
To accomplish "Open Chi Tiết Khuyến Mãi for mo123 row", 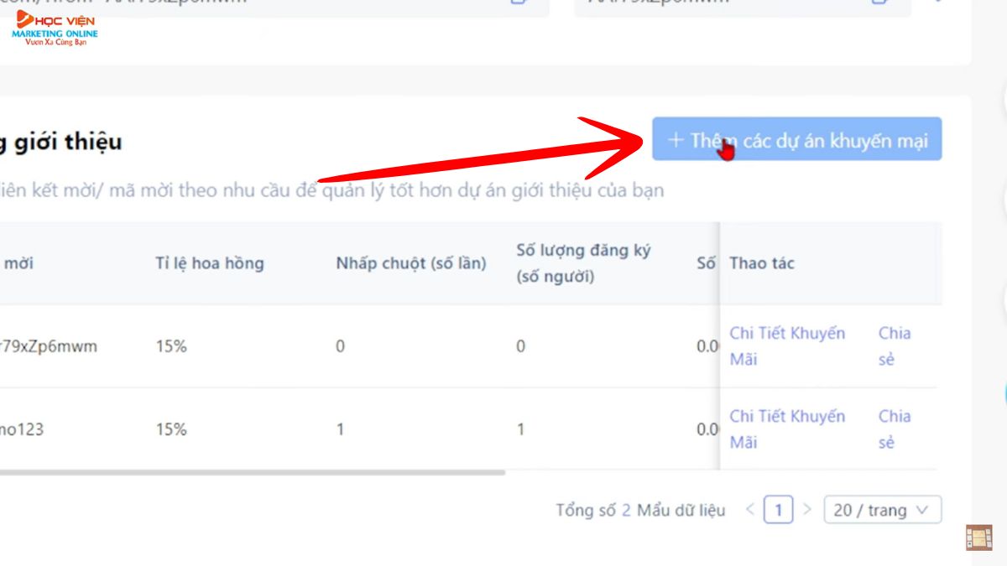I will coord(787,429).
